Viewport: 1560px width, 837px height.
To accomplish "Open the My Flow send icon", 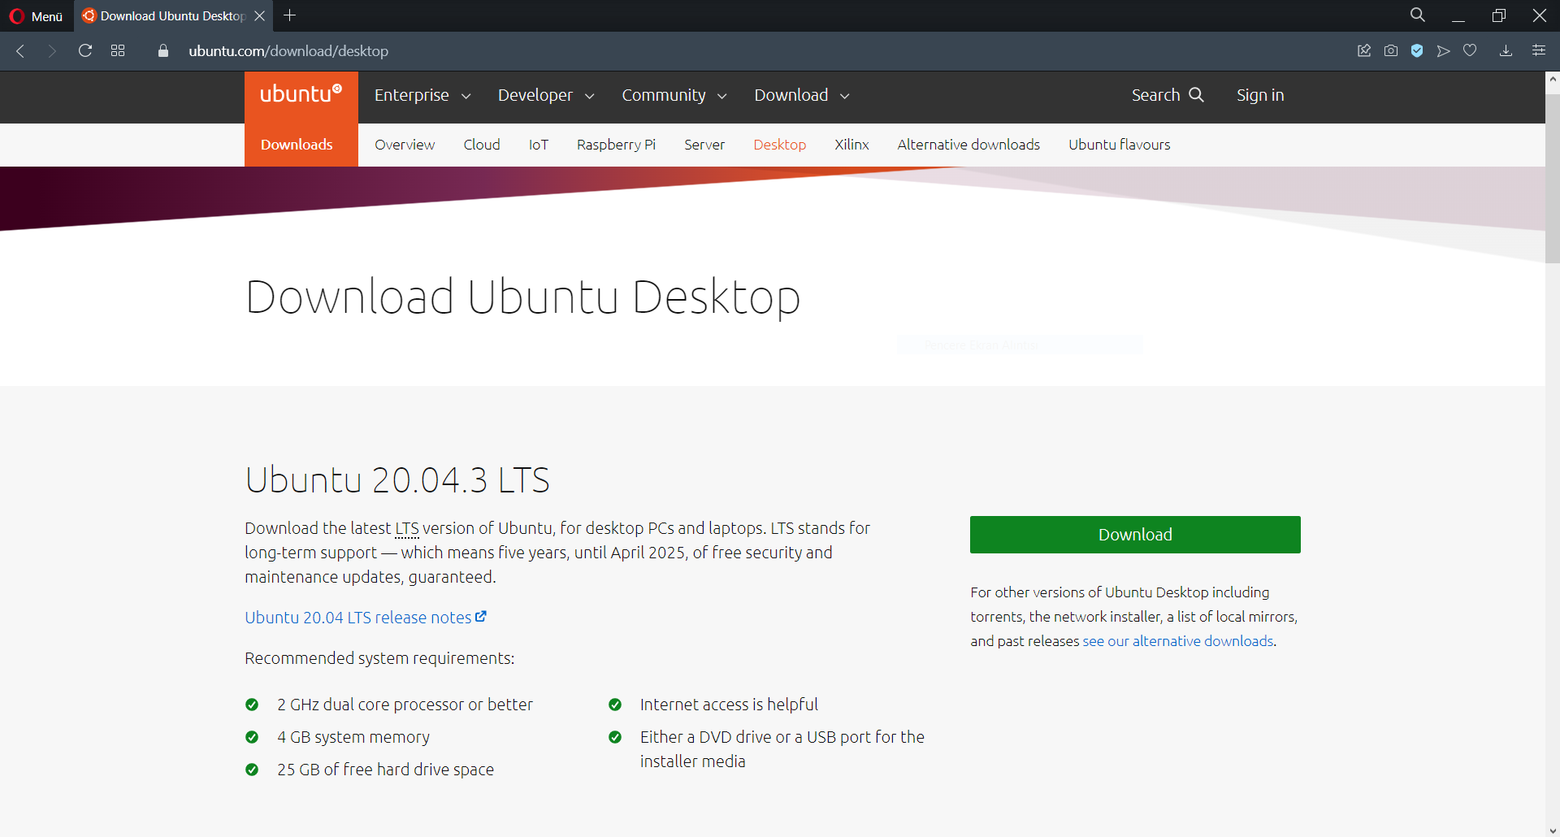I will pos(1444,51).
